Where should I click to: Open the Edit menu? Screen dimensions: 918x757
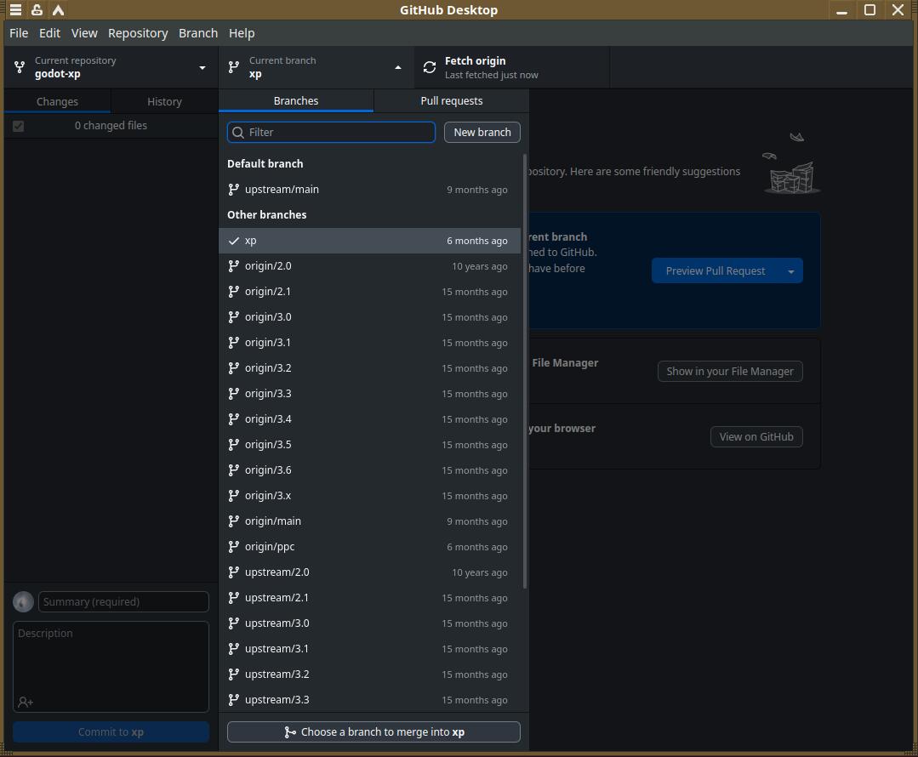point(49,33)
